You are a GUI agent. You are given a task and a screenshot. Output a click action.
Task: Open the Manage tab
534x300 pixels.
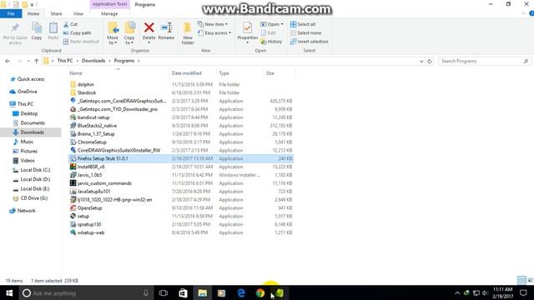109,13
